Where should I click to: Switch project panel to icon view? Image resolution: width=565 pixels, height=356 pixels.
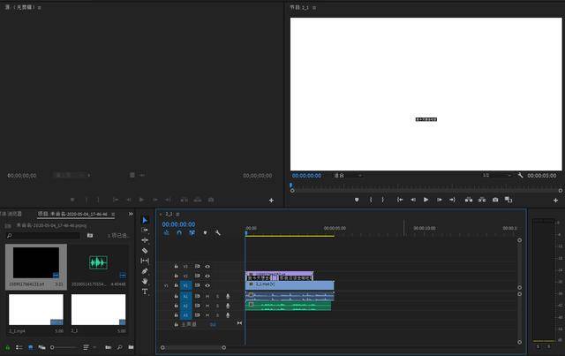point(31,347)
